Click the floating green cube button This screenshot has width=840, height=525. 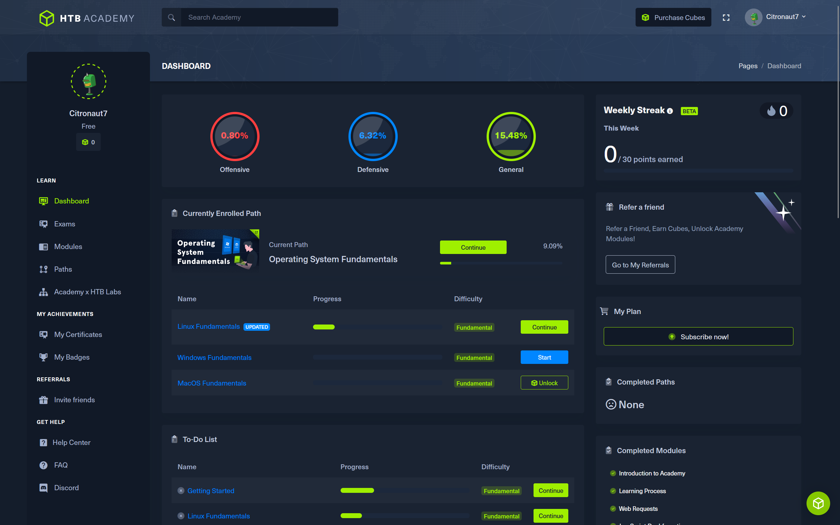coord(818,503)
